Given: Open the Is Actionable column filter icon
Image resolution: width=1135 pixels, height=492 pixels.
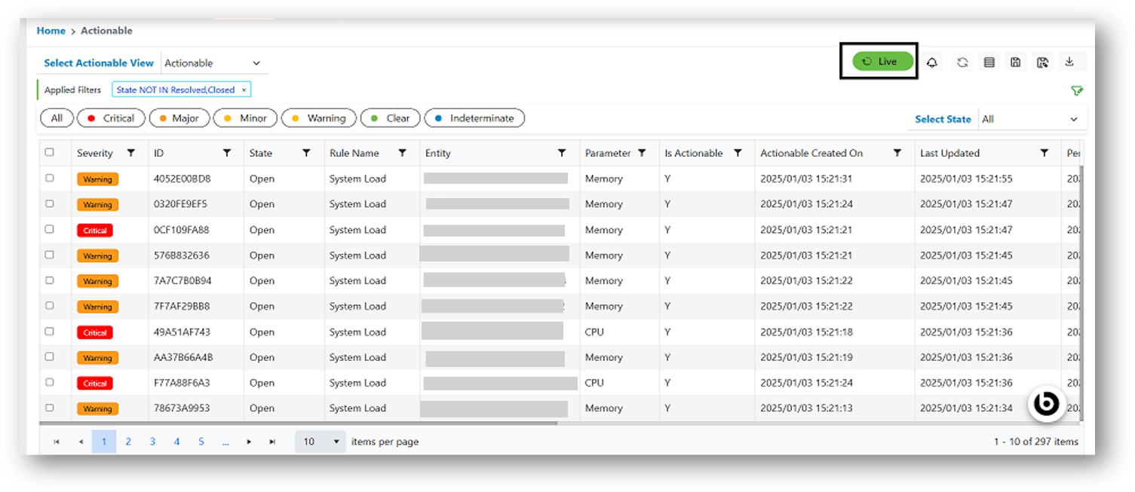Looking at the screenshot, I should coord(738,153).
